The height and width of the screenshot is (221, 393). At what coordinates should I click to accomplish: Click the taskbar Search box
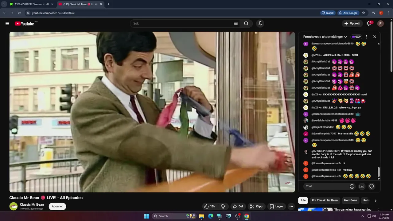[174, 216]
